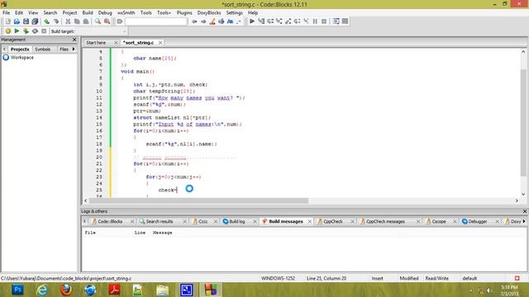
Task: Click the Build gear icon
Action: point(8,31)
